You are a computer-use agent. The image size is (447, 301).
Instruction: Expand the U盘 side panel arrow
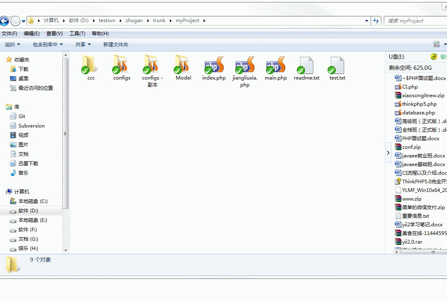click(x=388, y=153)
